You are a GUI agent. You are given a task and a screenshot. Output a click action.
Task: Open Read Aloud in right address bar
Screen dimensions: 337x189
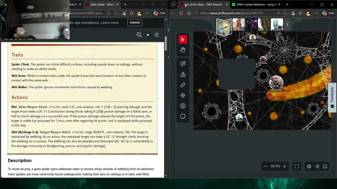pos(279,13)
